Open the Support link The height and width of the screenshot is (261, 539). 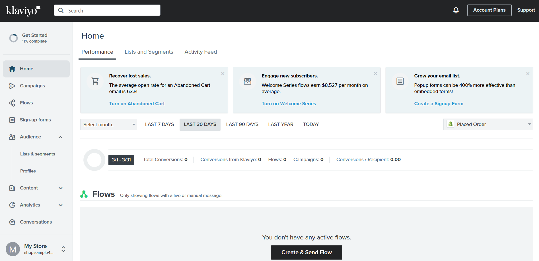click(x=526, y=10)
